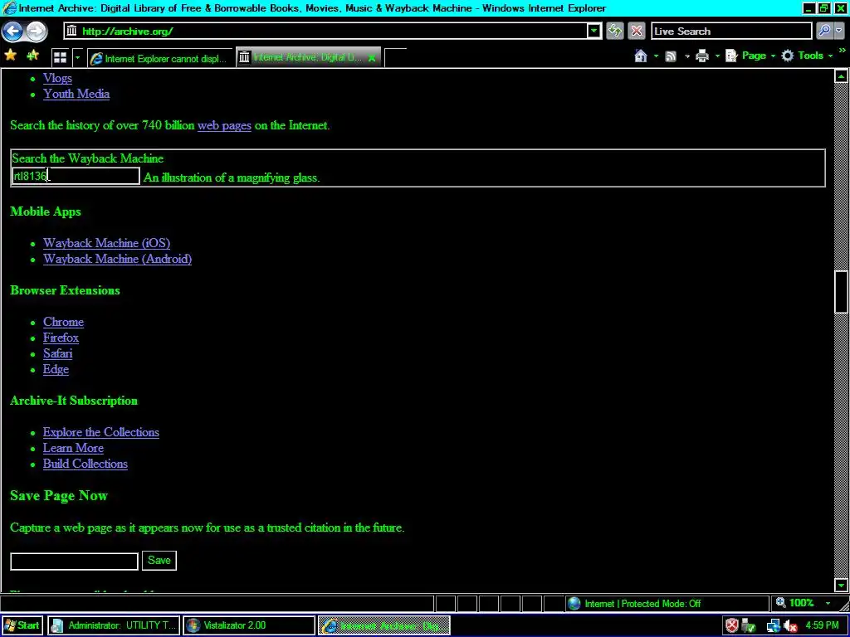Open the network connection tray icon
Viewport: 850px width, 637px height.
click(x=773, y=625)
